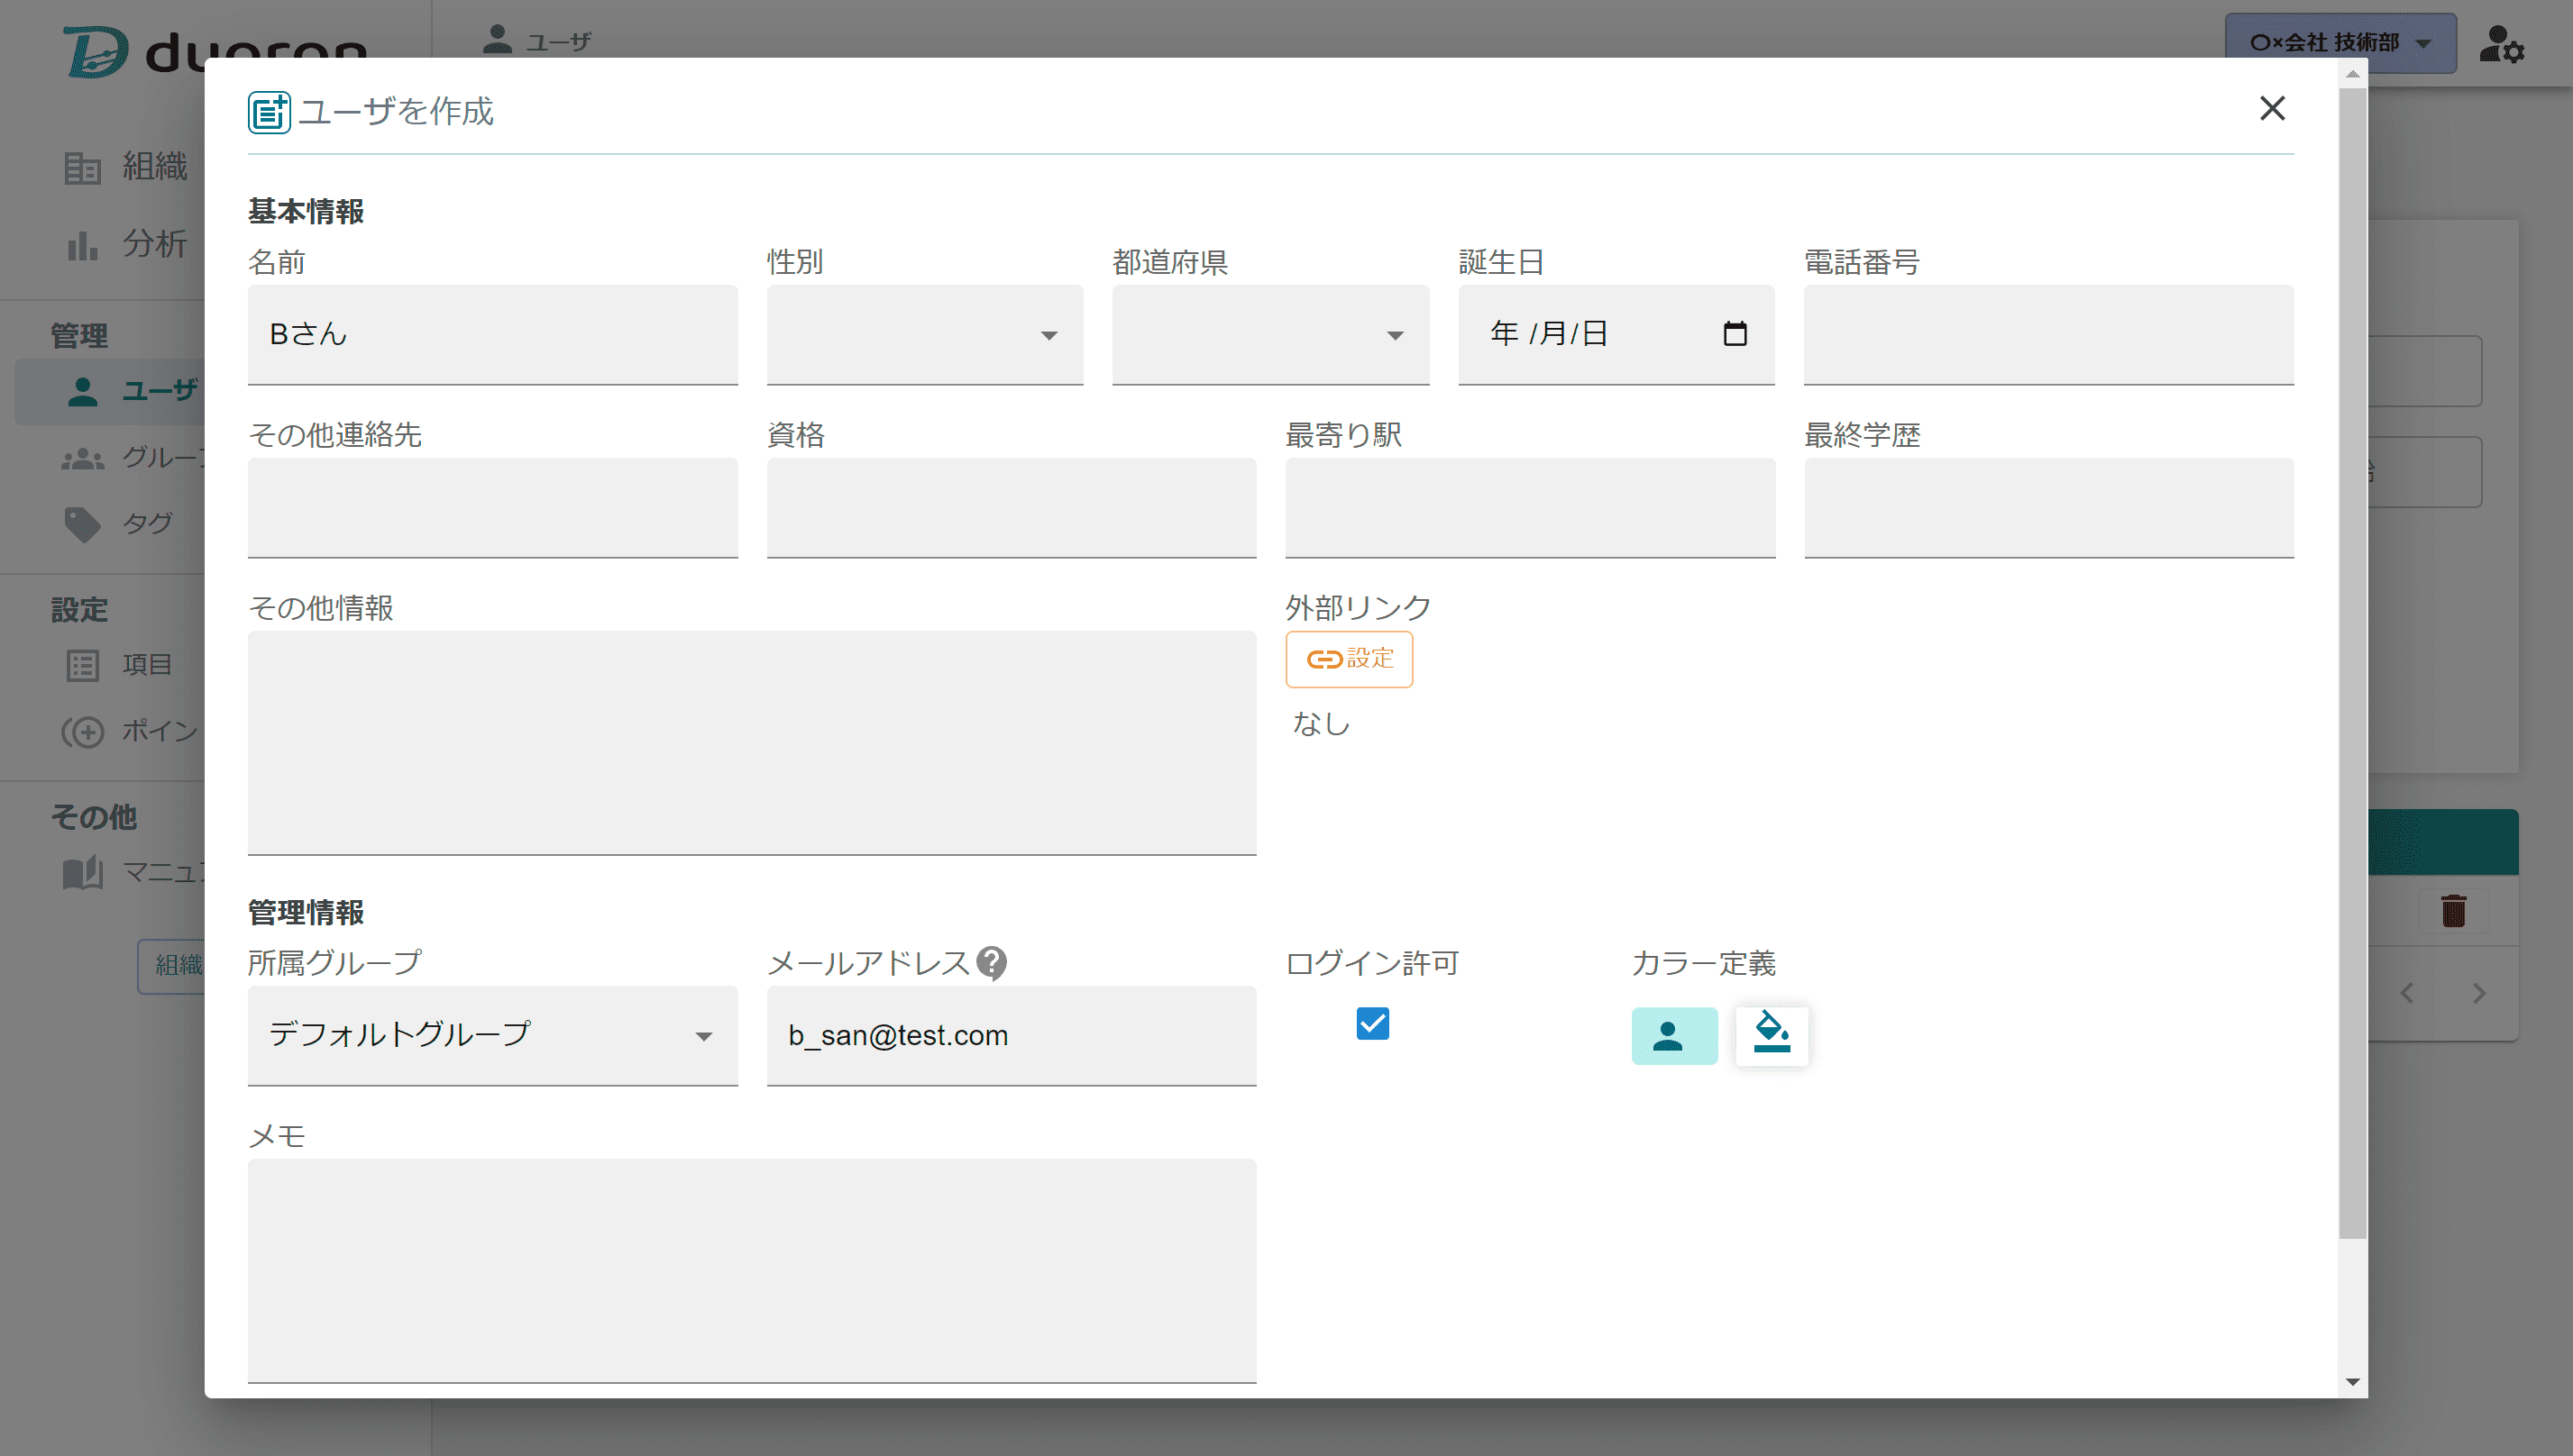Click the マニュアル book sidebar icon

pos(82,873)
